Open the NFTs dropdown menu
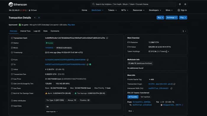 pos(124,10)
